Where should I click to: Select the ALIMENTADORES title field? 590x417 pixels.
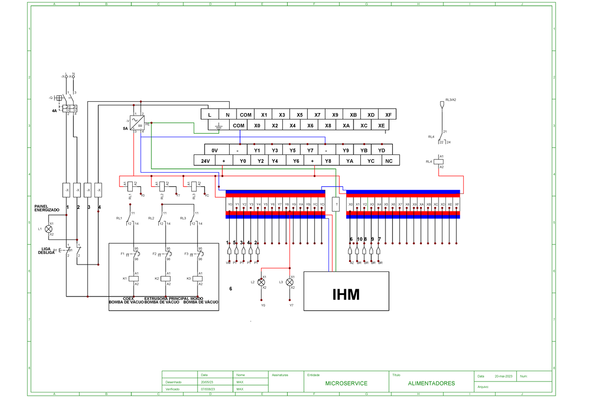point(432,383)
